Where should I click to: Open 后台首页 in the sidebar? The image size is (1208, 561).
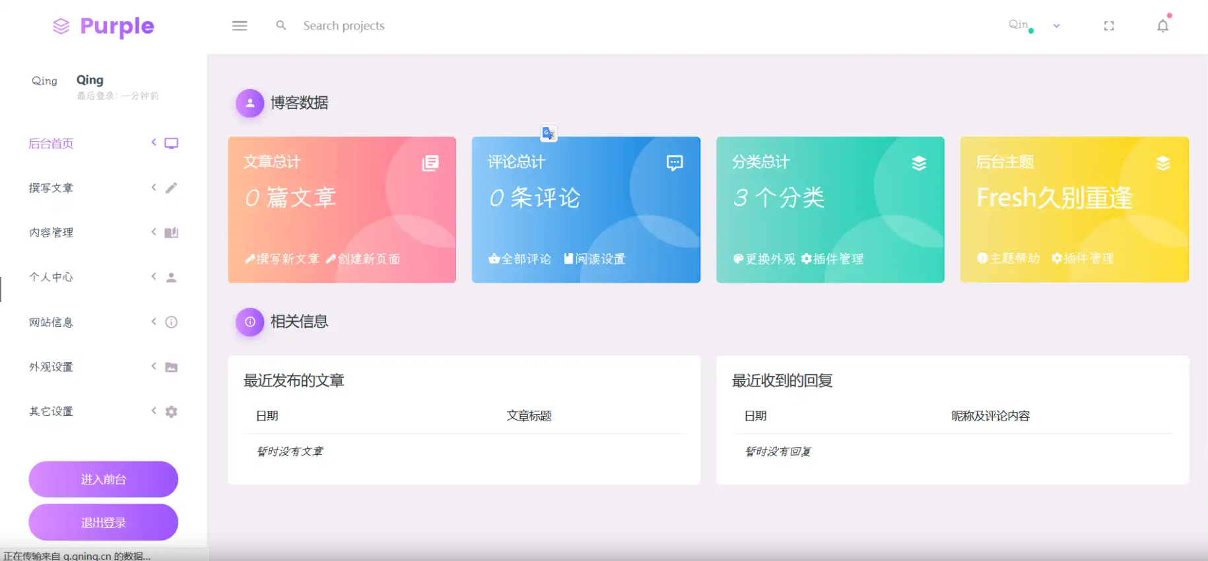pyautogui.click(x=51, y=144)
